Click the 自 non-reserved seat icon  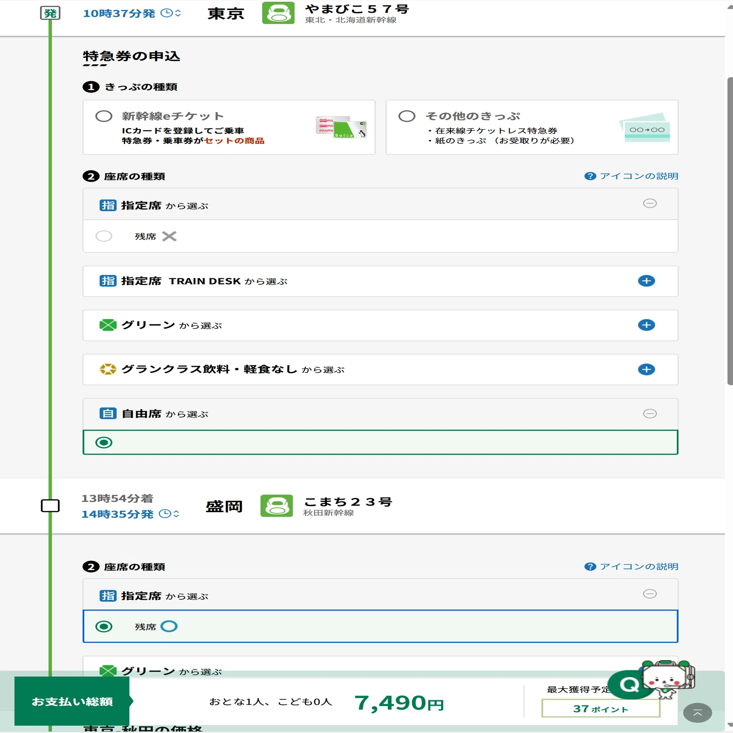[x=108, y=413]
